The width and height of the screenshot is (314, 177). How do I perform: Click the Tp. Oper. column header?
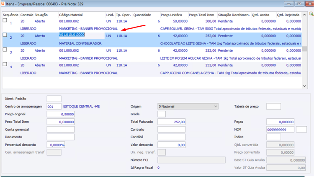pos(124,15)
